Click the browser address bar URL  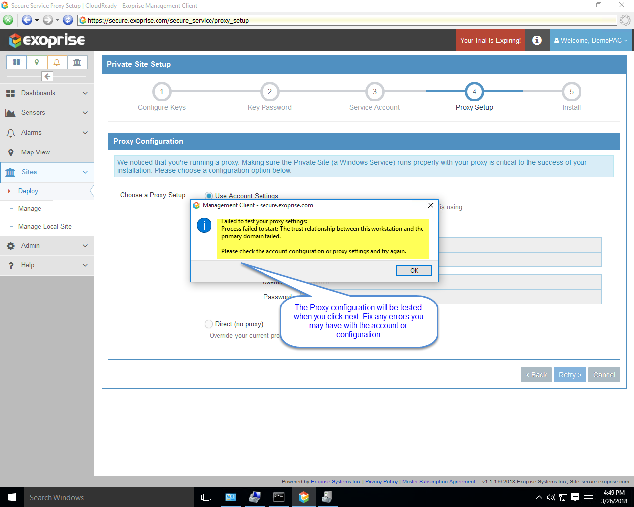(x=347, y=20)
